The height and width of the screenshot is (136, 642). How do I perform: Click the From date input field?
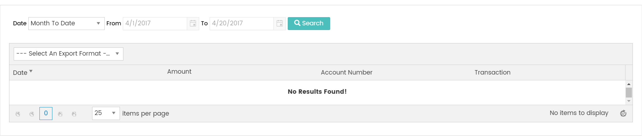pos(155,24)
